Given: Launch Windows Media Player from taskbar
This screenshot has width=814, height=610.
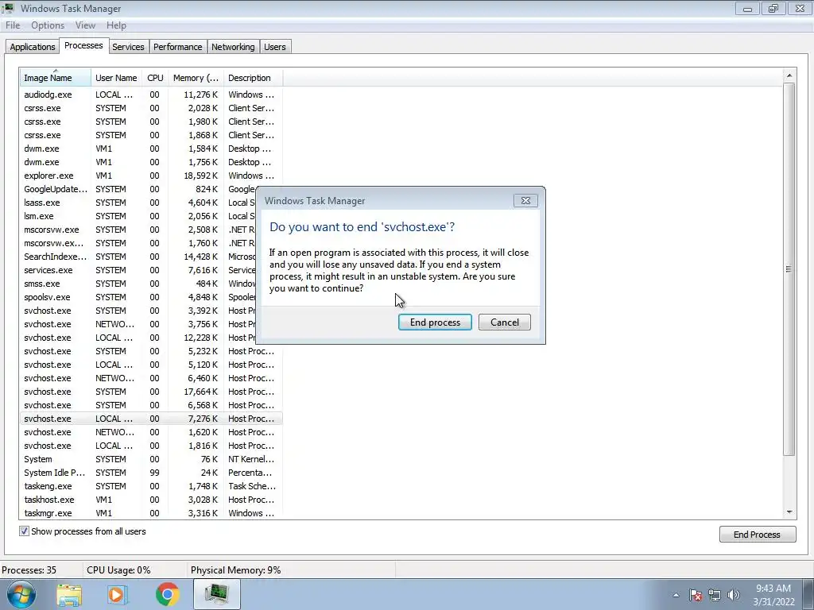Looking at the screenshot, I should 117,595.
